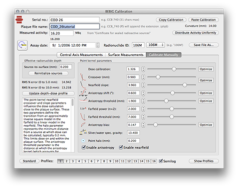Uncheck the Semilog checkbox
Screen dimensions: 238x188
tap(161, 161)
